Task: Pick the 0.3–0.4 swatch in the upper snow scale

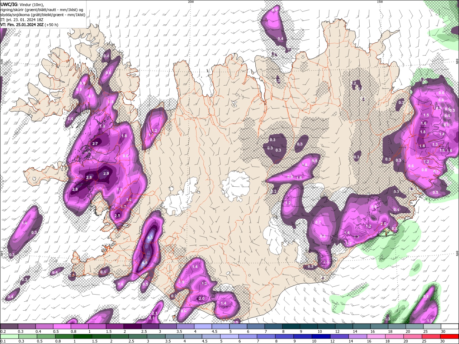Action: 27,326
